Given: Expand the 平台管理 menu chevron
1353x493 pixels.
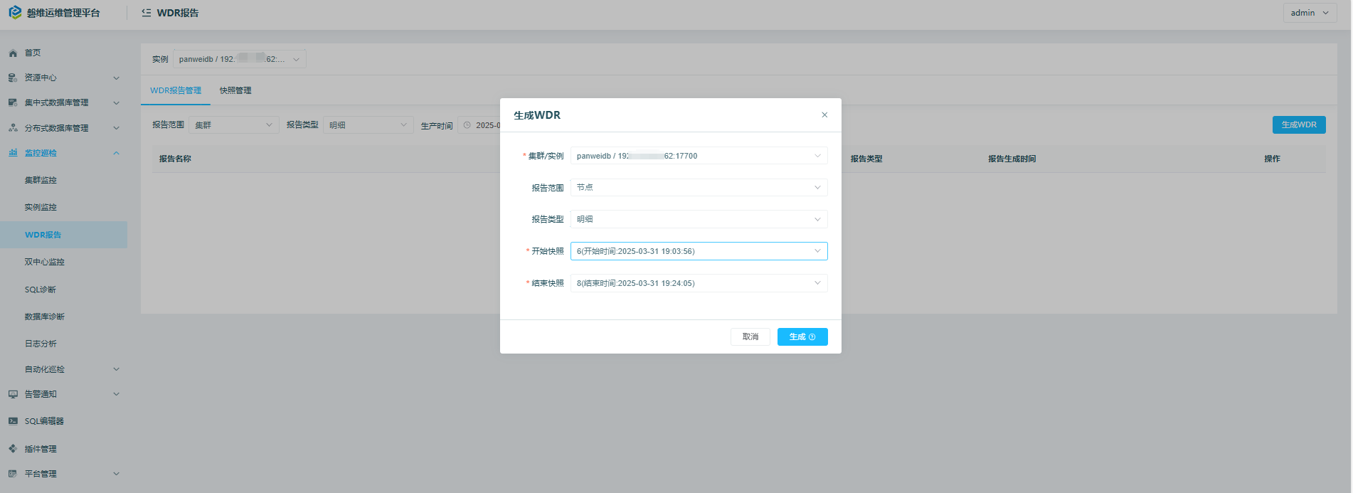Looking at the screenshot, I should [117, 474].
